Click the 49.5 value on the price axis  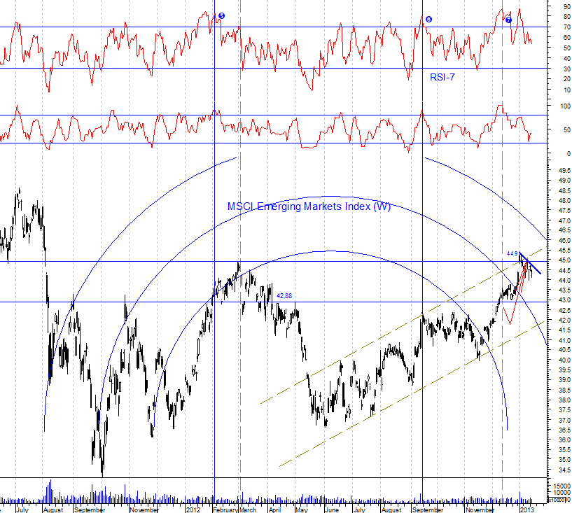pos(564,171)
